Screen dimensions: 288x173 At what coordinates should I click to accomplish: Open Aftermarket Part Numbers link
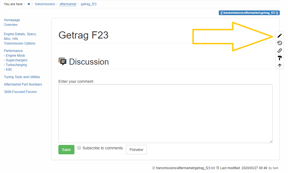click(x=23, y=84)
